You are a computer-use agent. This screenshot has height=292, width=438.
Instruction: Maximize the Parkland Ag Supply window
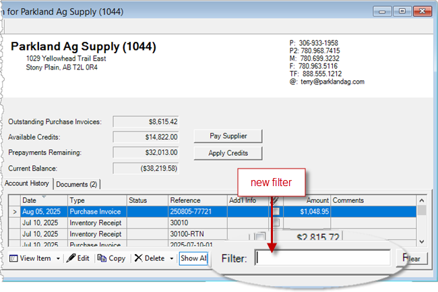(x=402, y=11)
